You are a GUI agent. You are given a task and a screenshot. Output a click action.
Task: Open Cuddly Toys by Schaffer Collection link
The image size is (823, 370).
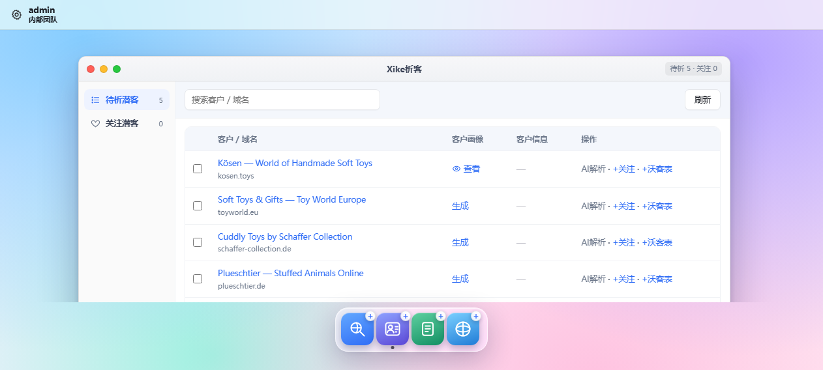click(285, 236)
